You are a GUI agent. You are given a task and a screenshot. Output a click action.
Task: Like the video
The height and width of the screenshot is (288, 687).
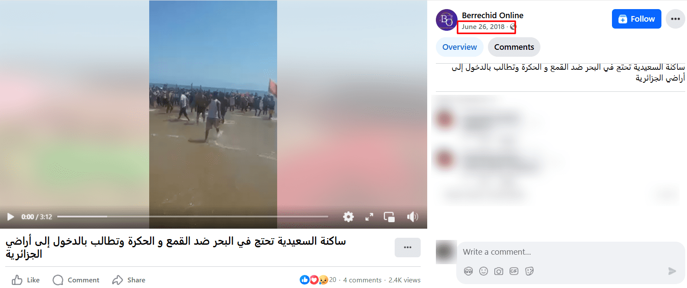(x=26, y=280)
